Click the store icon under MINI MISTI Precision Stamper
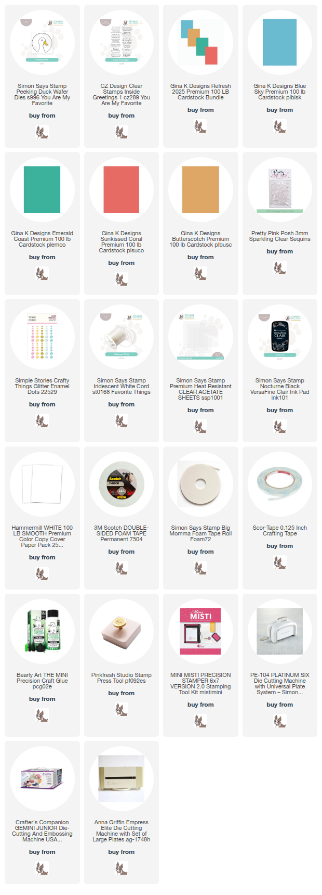 (200, 721)
